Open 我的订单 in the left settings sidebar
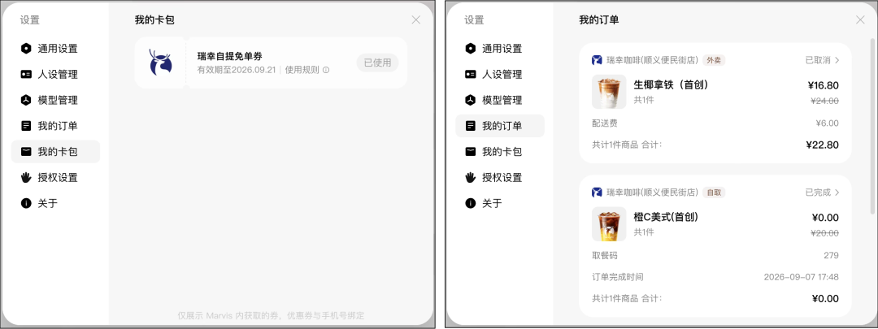This screenshot has width=878, height=329. (55, 126)
